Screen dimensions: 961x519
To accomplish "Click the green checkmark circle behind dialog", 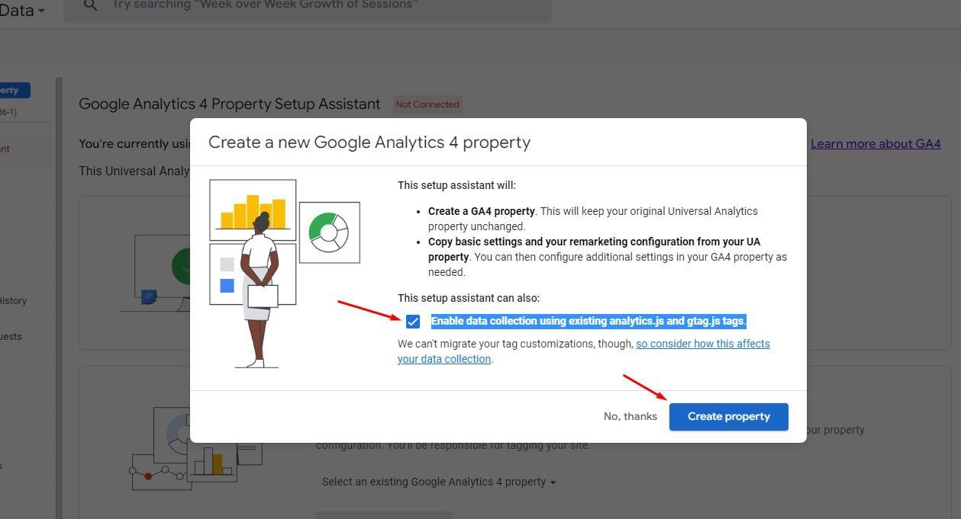I will (x=182, y=266).
